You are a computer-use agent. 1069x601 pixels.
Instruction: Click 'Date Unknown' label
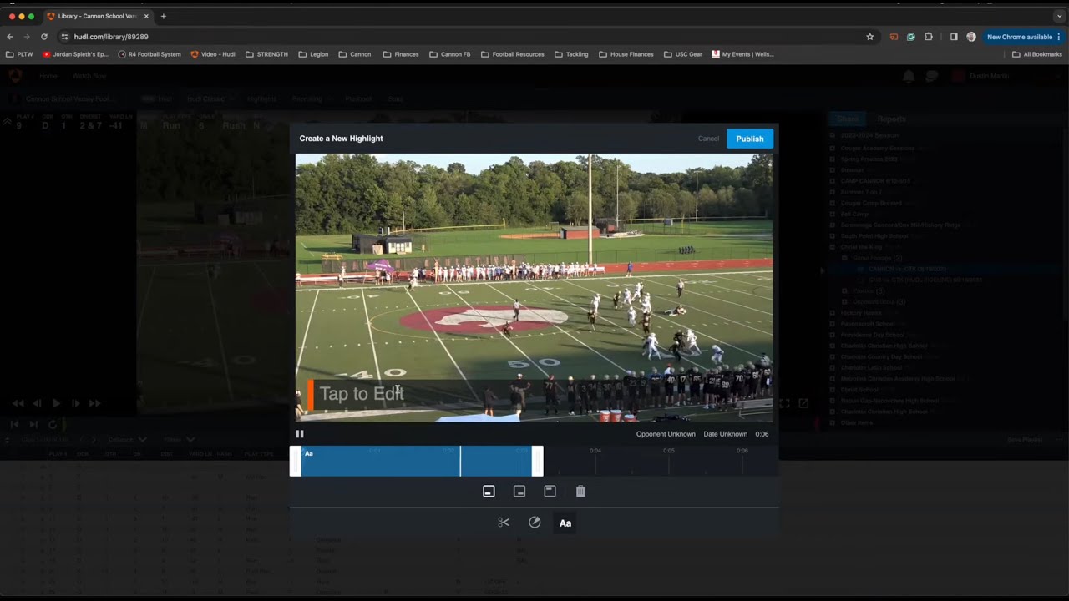(x=725, y=434)
